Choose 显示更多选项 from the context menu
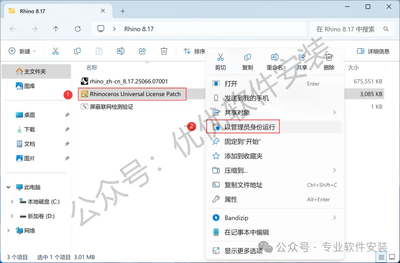The height and width of the screenshot is (263, 400). 274,251
